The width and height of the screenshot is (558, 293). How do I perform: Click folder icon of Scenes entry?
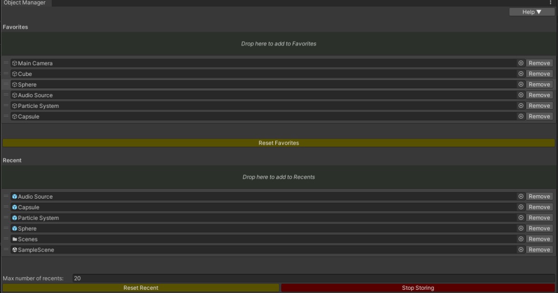[x=15, y=240]
